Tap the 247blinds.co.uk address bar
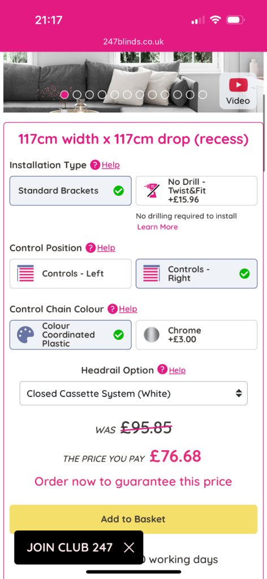Image resolution: width=267 pixels, height=579 pixels. (133, 42)
